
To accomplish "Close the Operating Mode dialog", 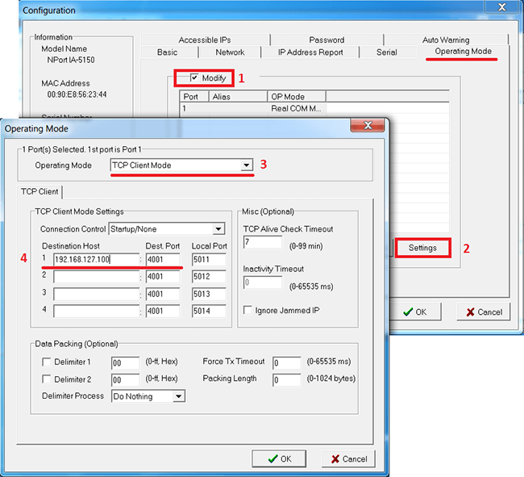I will pyautogui.click(x=368, y=125).
